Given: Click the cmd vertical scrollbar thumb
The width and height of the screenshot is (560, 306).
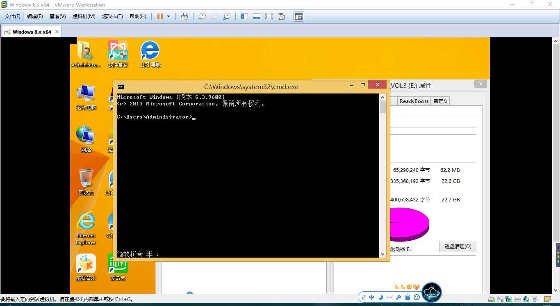Looking at the screenshot, I should tap(383, 107).
